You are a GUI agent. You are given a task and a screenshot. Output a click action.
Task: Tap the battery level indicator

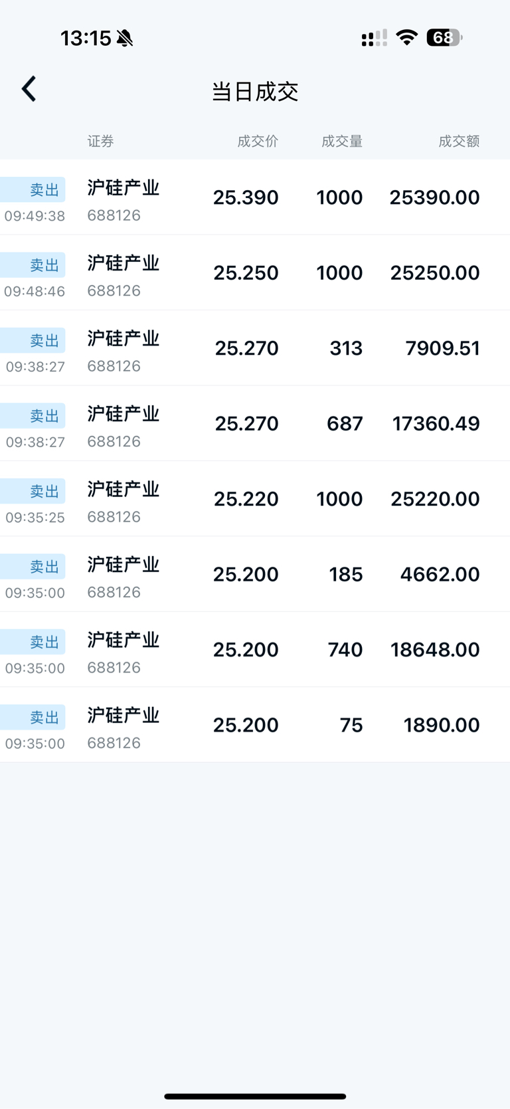pos(444,37)
